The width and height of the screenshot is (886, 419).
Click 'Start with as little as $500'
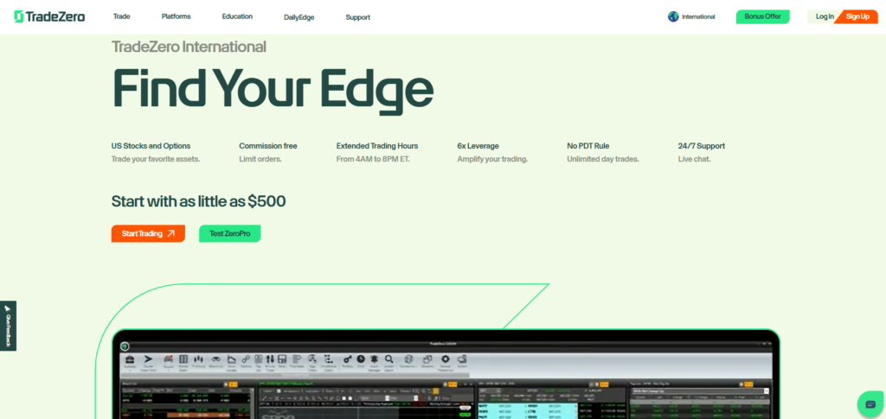click(198, 201)
